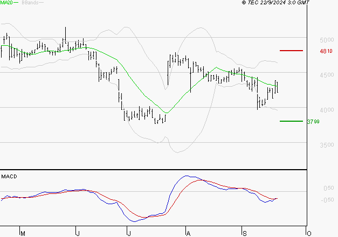
Task: Click the O month label on the time axis
Action: (x=309, y=234)
